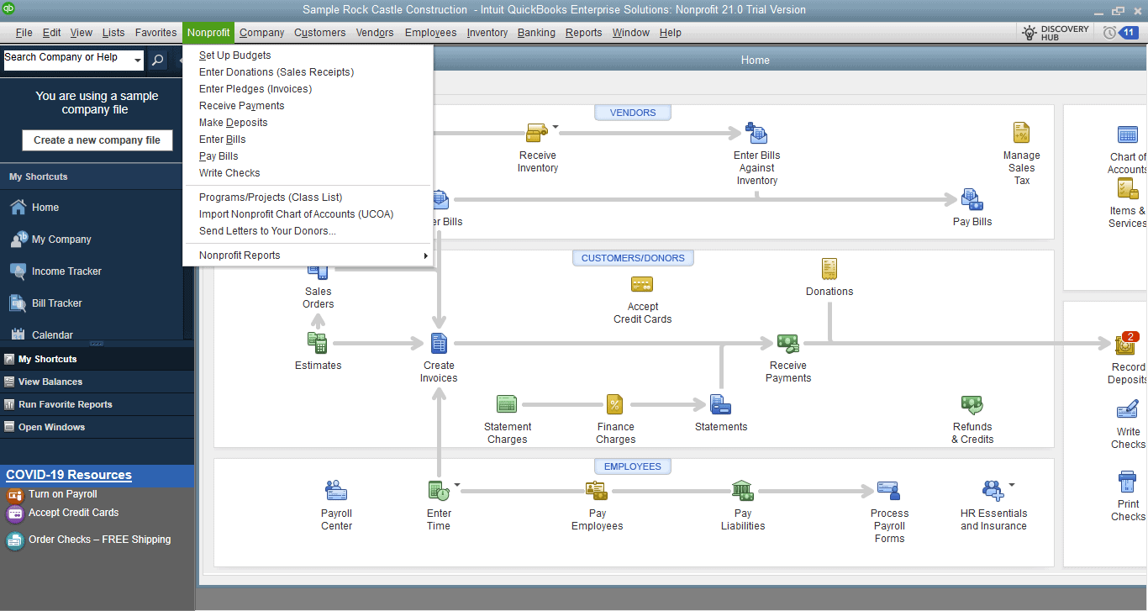Switch to Run Favorite Reports pane
The width and height of the screenshot is (1148, 611).
click(97, 404)
